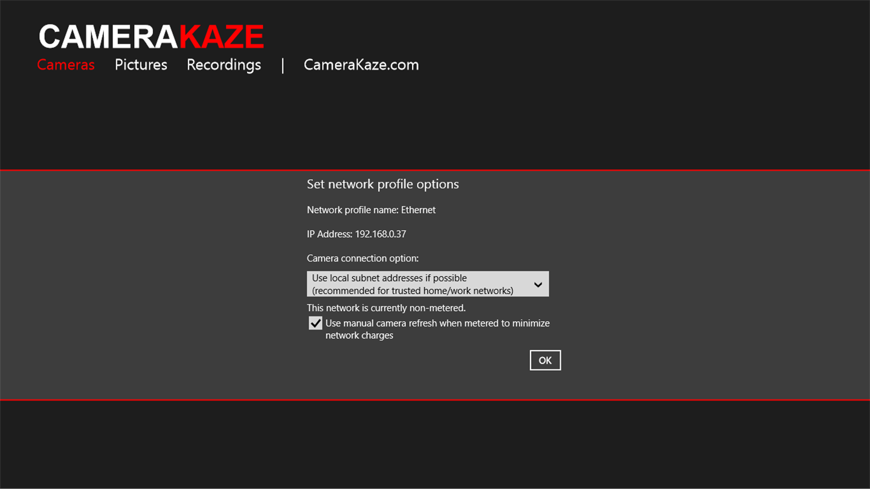This screenshot has height=489, width=870.
Task: Click the 'Set network profile options' heading
Action: [x=382, y=184]
